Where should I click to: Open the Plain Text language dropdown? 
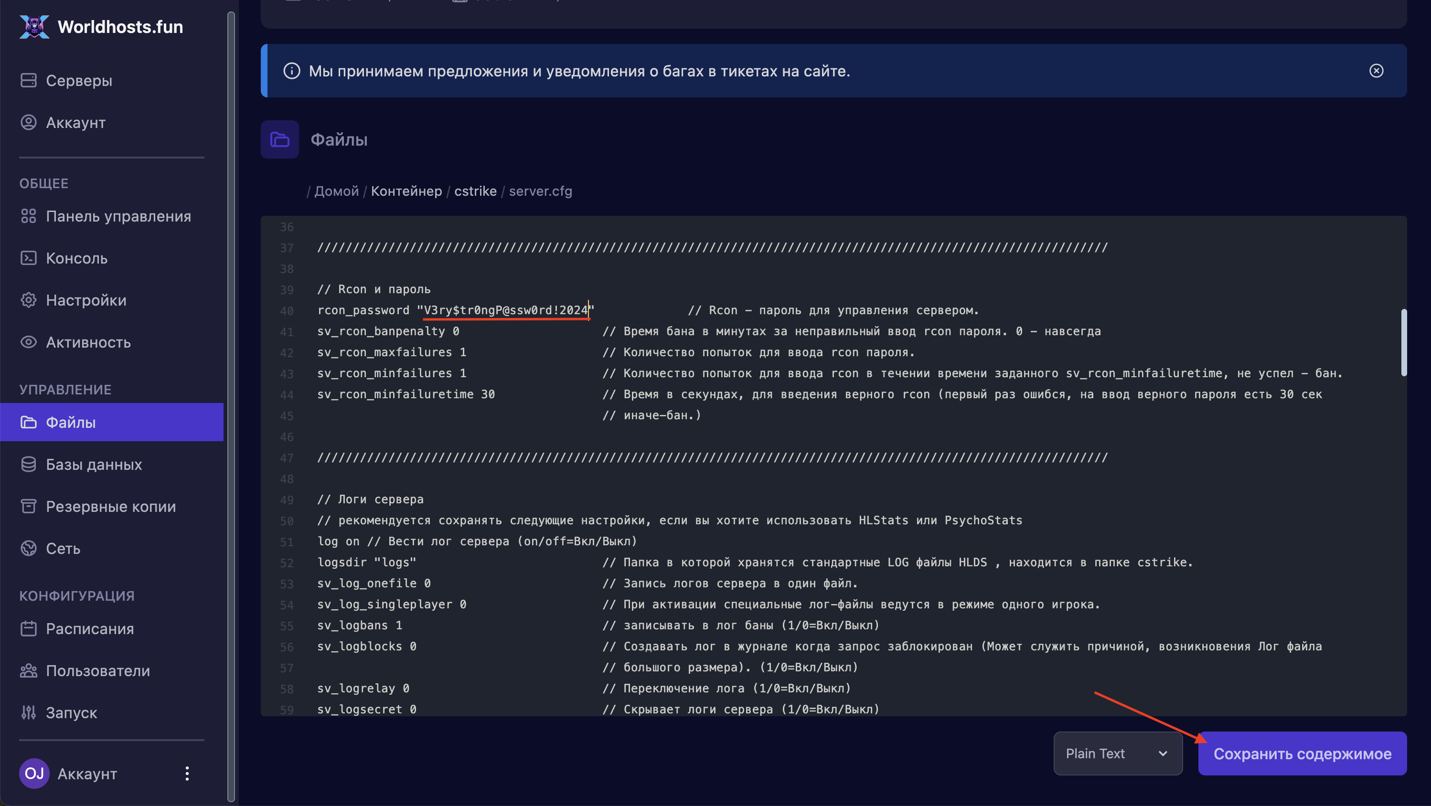click(1117, 753)
